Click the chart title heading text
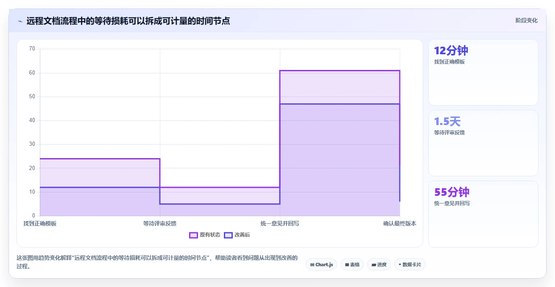The width and height of the screenshot is (555, 287). coord(128,21)
